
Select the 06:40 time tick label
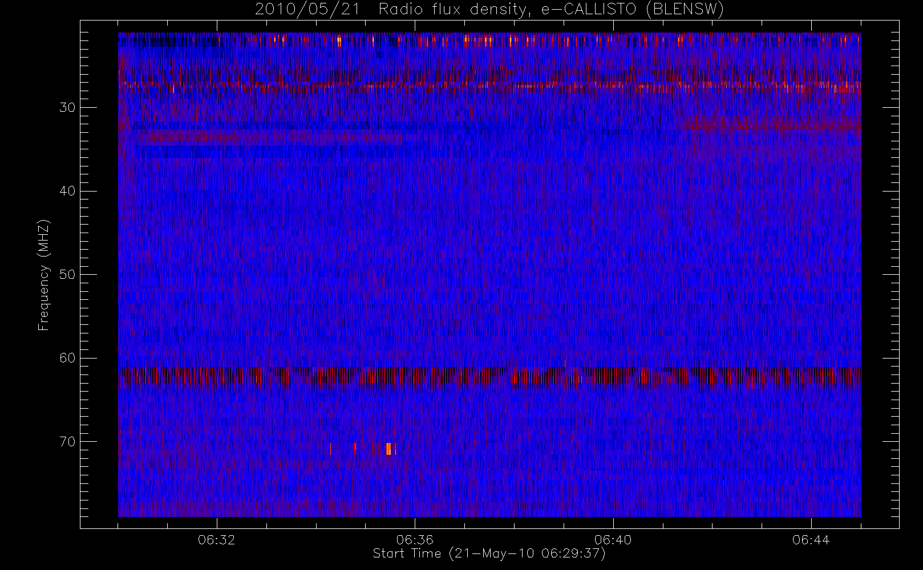(x=613, y=540)
